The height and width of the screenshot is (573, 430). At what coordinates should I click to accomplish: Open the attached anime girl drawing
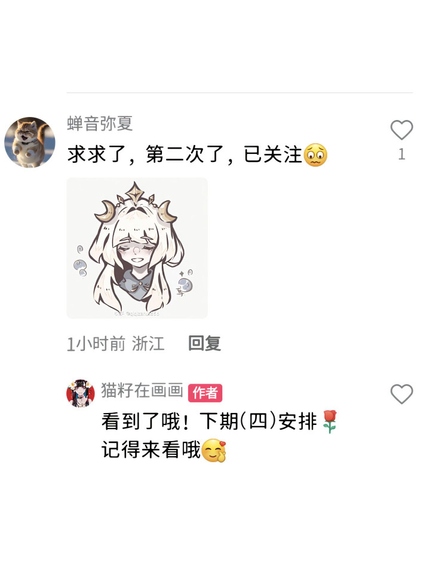click(x=137, y=248)
